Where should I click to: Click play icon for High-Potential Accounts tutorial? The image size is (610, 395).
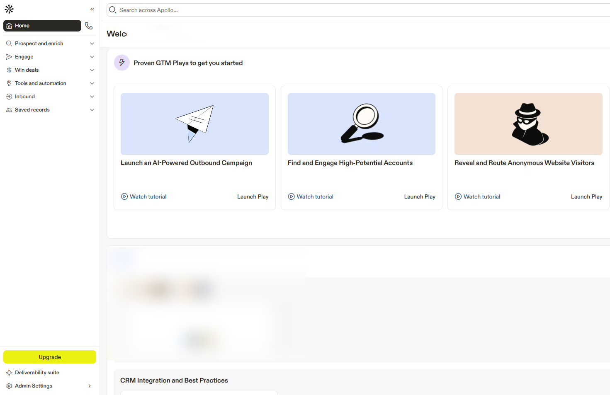[291, 196]
